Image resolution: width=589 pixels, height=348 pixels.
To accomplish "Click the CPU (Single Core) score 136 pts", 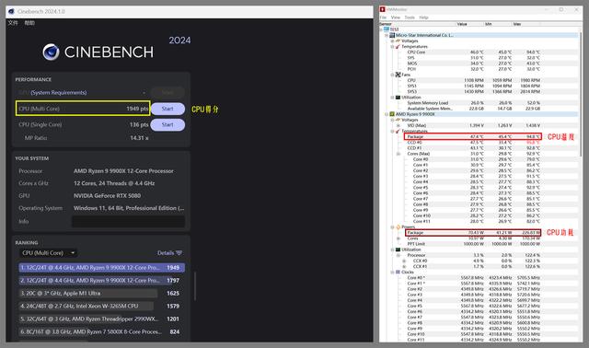I will point(139,124).
